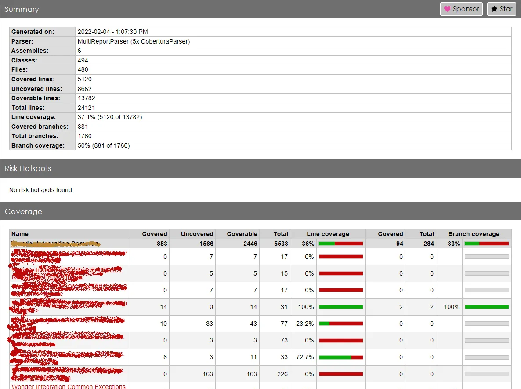Click the 23.2% line coverage bar
Viewport: 521px width, 389px height.
coord(341,324)
